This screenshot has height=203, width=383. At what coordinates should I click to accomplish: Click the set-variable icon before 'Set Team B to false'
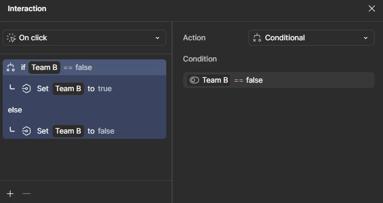click(27, 131)
